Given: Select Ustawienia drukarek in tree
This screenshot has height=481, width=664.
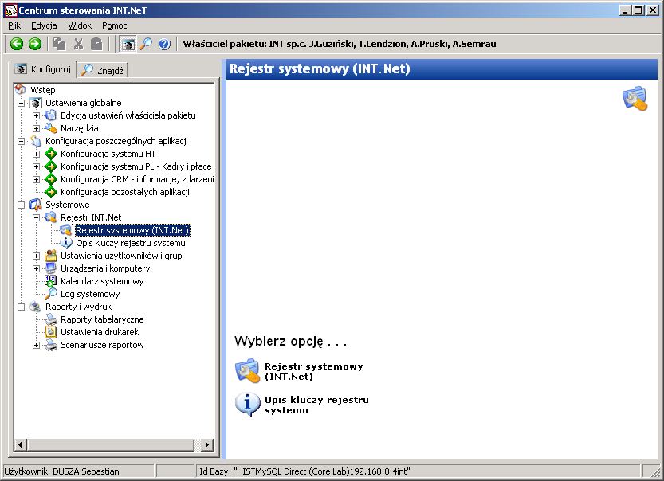Looking at the screenshot, I should 100,331.
